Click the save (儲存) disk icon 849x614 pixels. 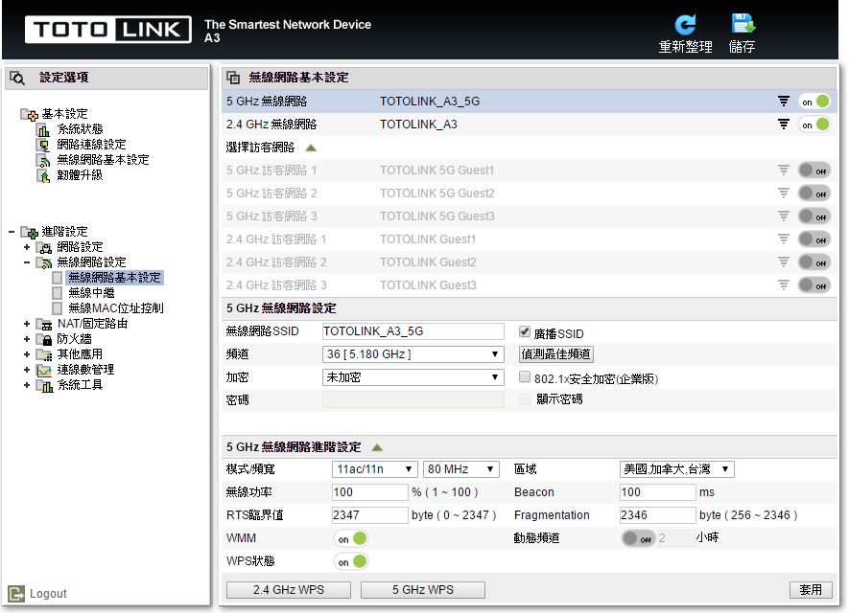[743, 24]
